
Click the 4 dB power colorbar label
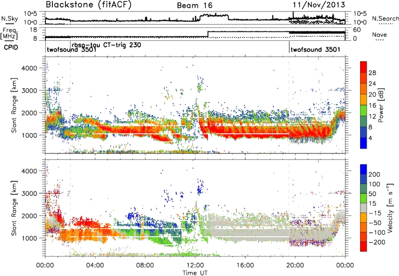[x=370, y=138]
